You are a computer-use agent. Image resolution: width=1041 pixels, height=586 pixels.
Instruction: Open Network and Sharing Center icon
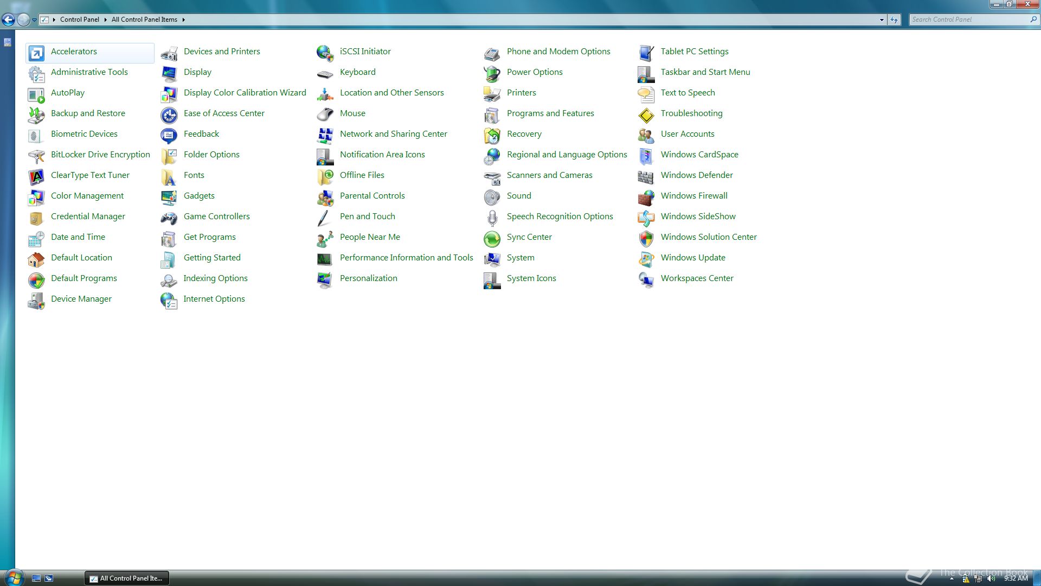tap(325, 135)
